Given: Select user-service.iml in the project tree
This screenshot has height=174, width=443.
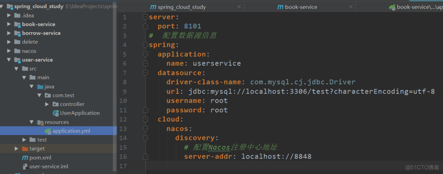Looking at the screenshot, I should [x=49, y=167].
